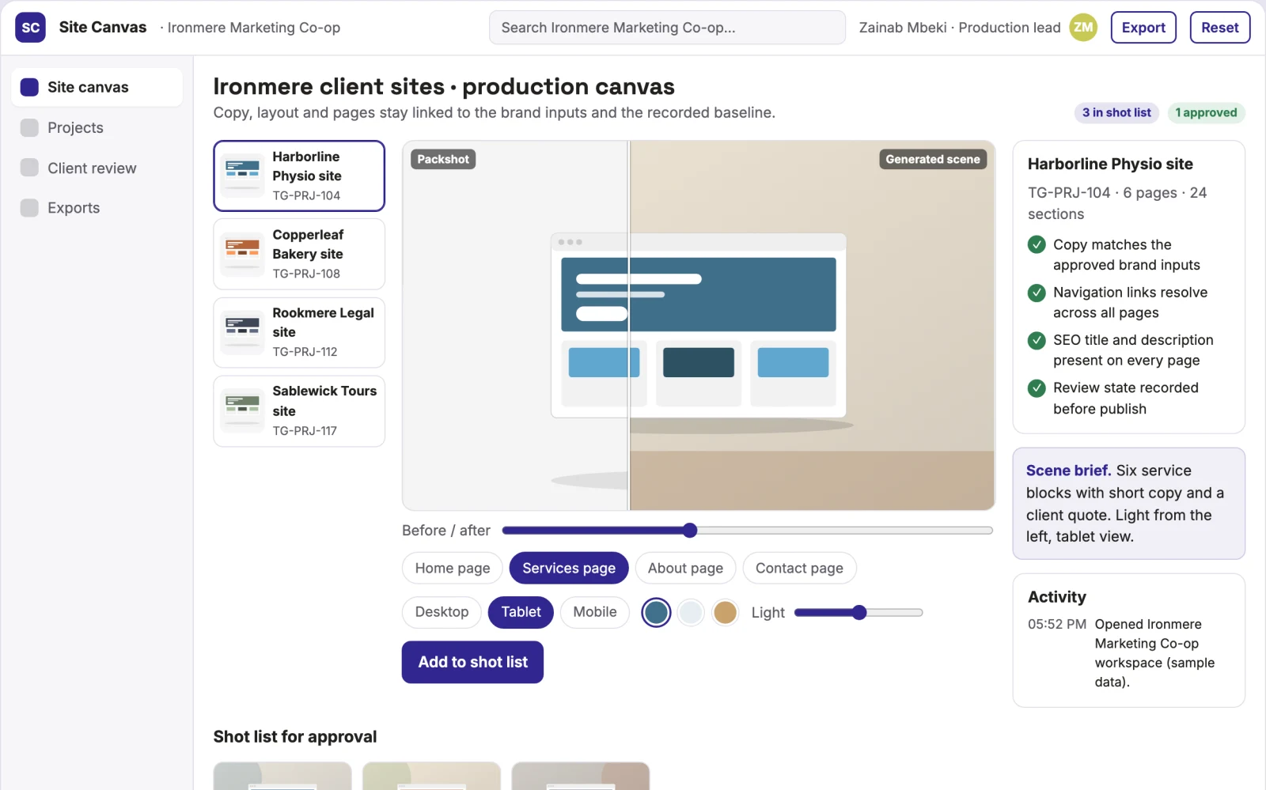Viewport: 1266px width, 790px height.
Task: Open the Exports sidebar item
Action: (97, 207)
